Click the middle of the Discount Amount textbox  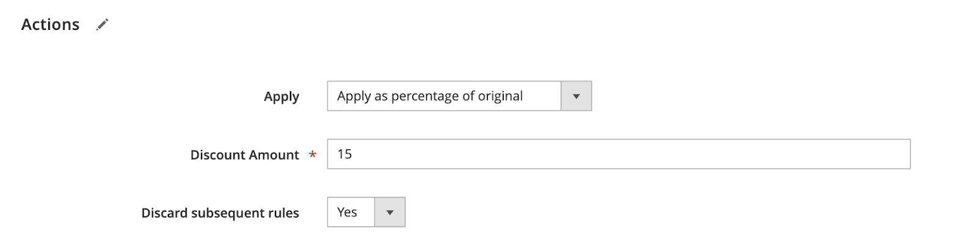point(618,154)
